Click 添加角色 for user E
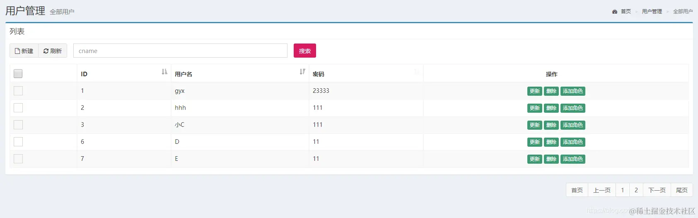The width and height of the screenshot is (698, 218). [x=573, y=159]
